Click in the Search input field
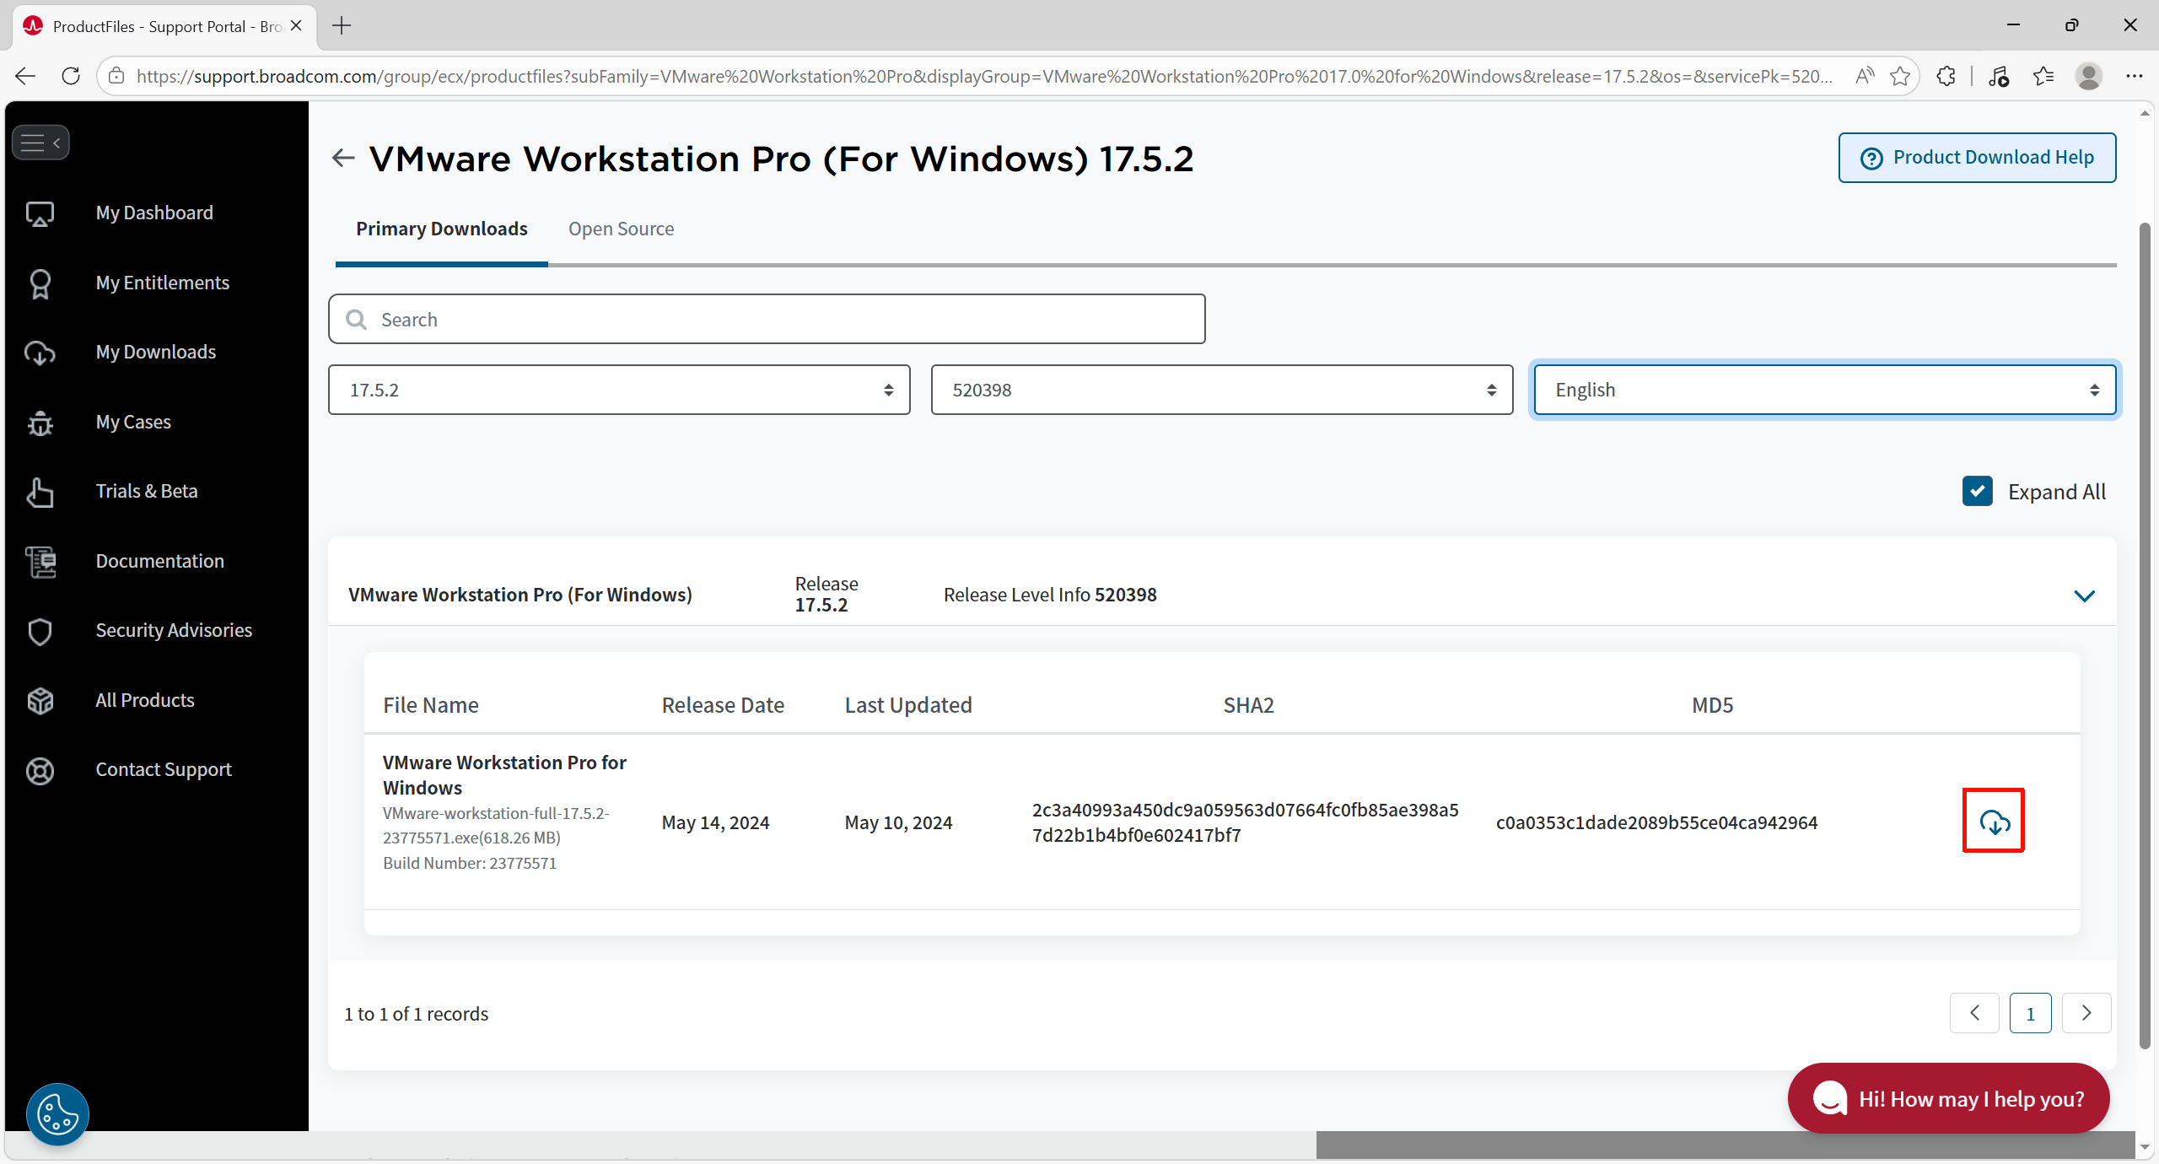 coord(766,319)
